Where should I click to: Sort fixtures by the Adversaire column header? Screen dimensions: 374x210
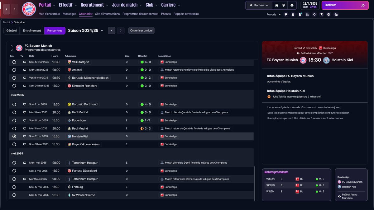tap(70, 56)
